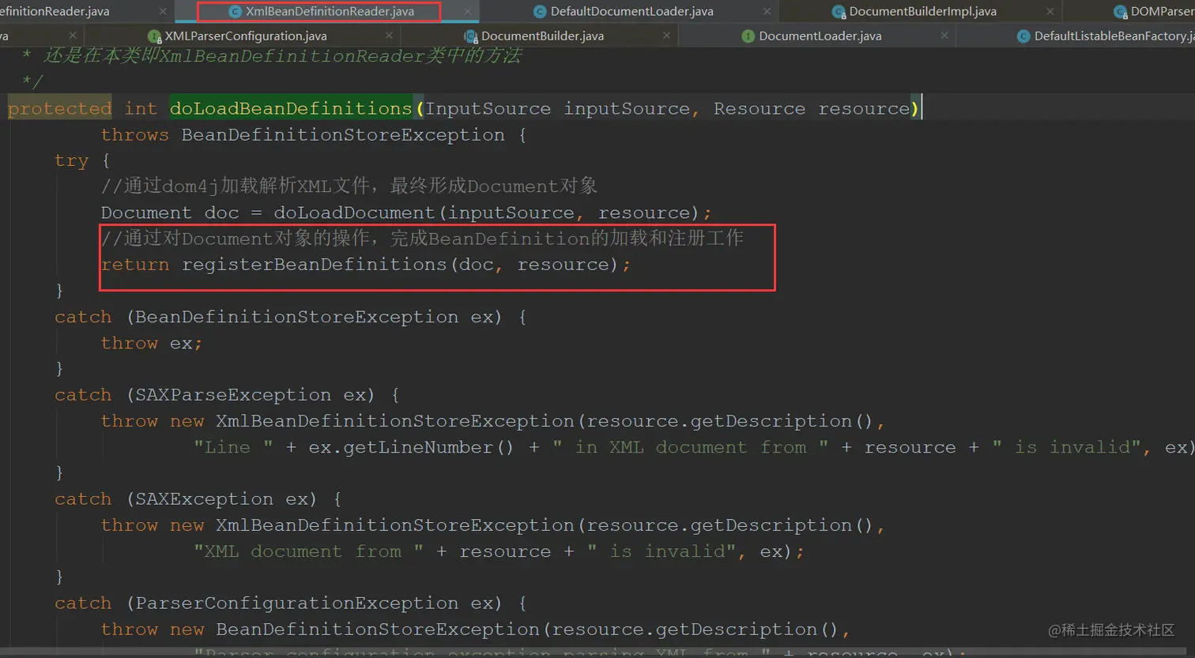This screenshot has height=658, width=1195.
Task: Click the InputSource parameter type
Action: tap(488, 108)
